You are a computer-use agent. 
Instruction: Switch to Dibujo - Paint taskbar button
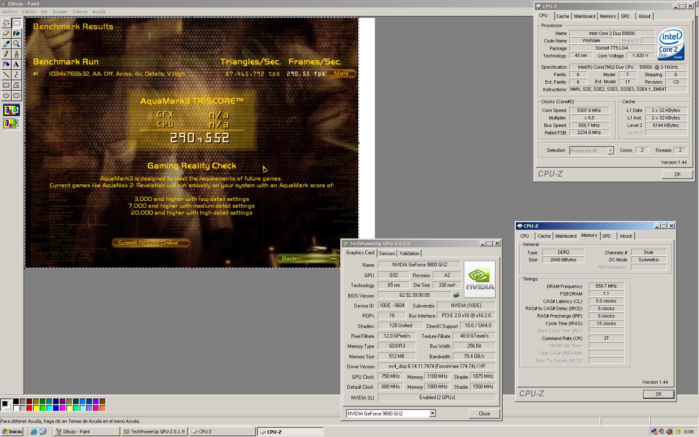click(x=87, y=432)
